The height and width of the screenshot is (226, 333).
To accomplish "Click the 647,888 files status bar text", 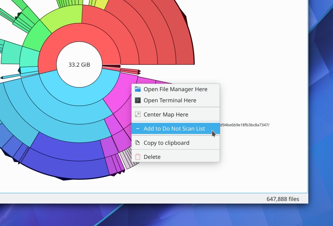I will (x=283, y=199).
